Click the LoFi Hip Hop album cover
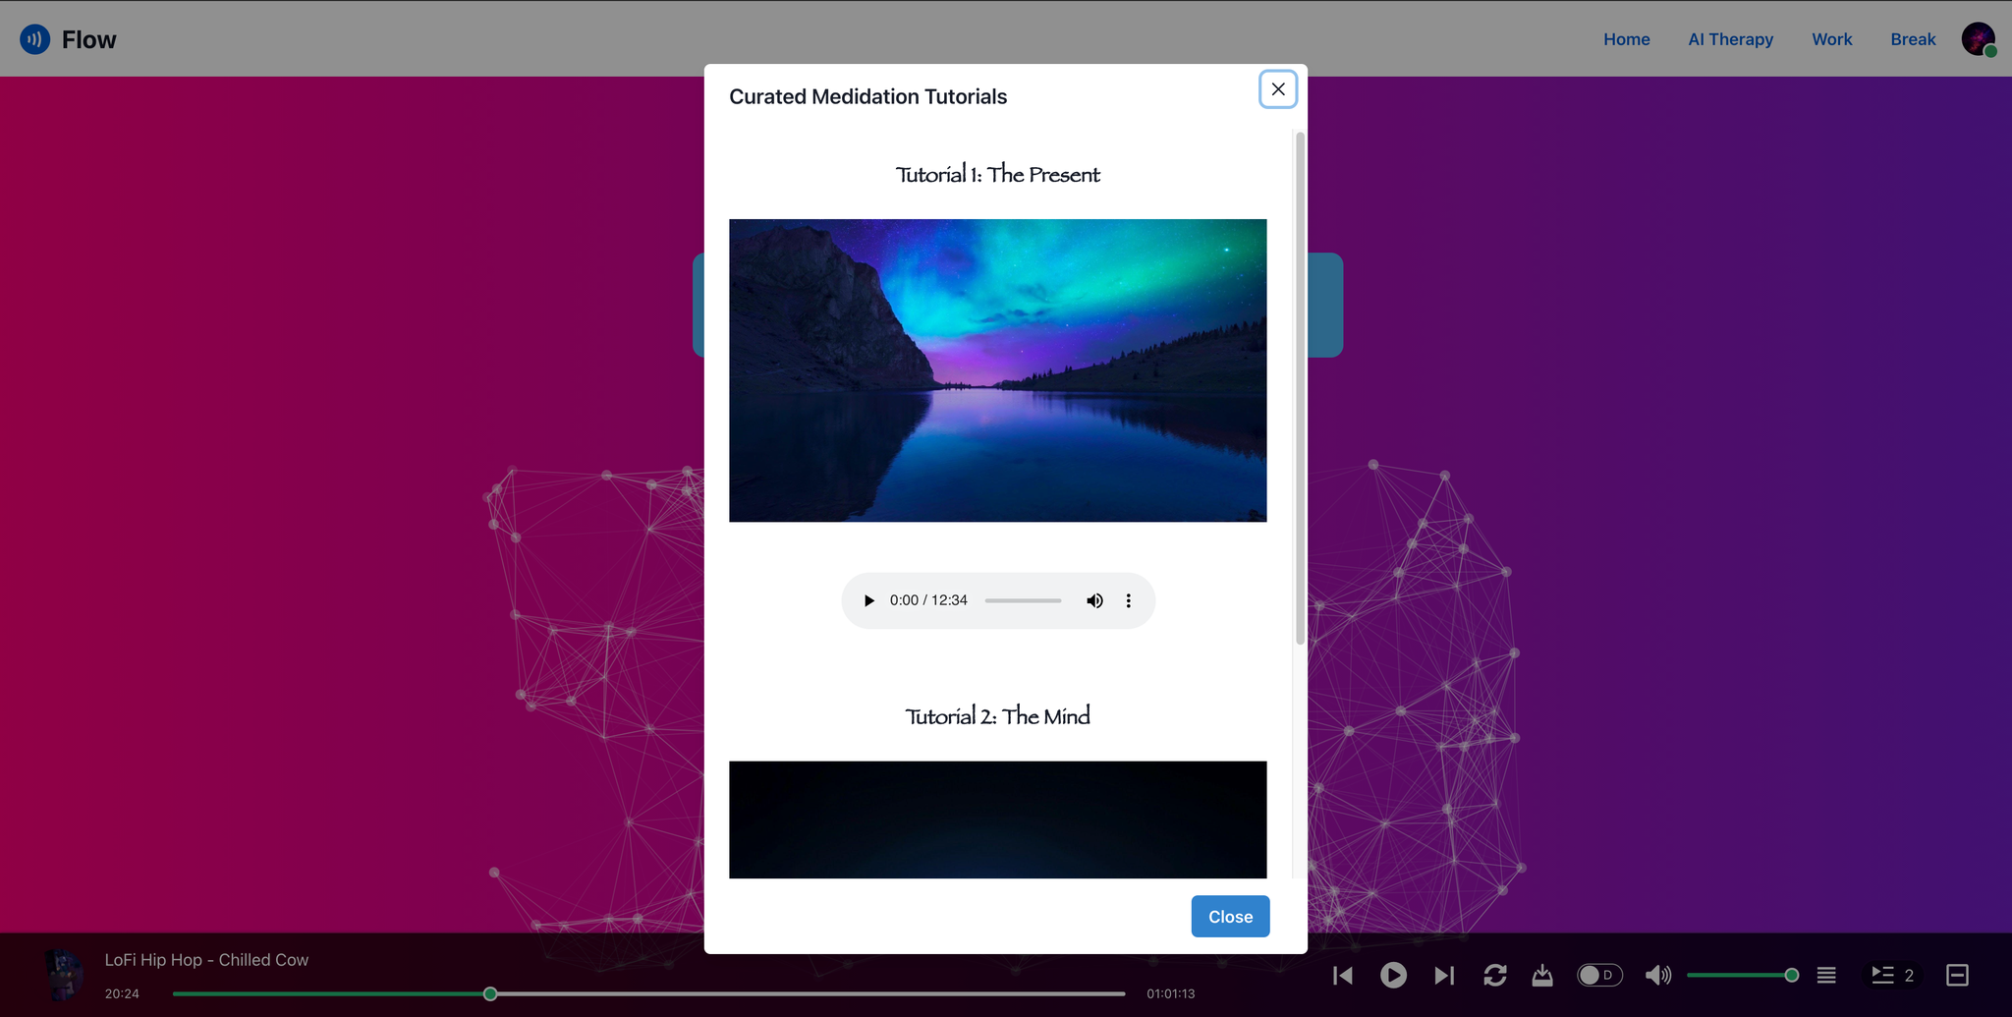2012x1017 pixels. (65, 975)
